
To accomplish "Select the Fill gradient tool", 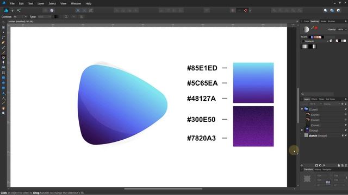I will (x=3, y=58).
